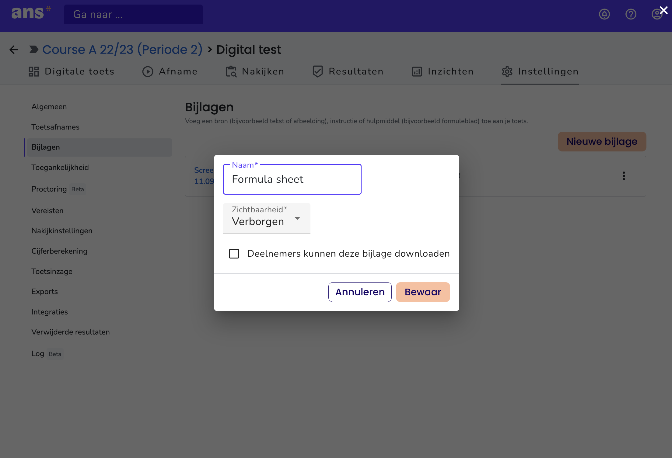Close the overlay with the X icon
Viewport: 672px width, 458px height.
664,10
